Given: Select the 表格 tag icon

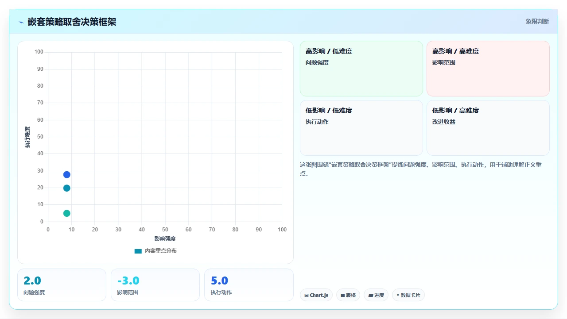Looking at the screenshot, I should (343, 295).
